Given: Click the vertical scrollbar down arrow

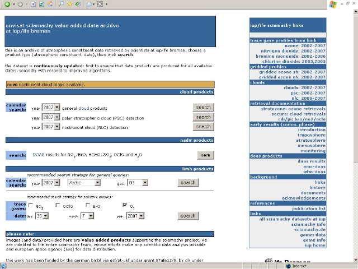Looking at the screenshot, I should [x=356, y=260].
